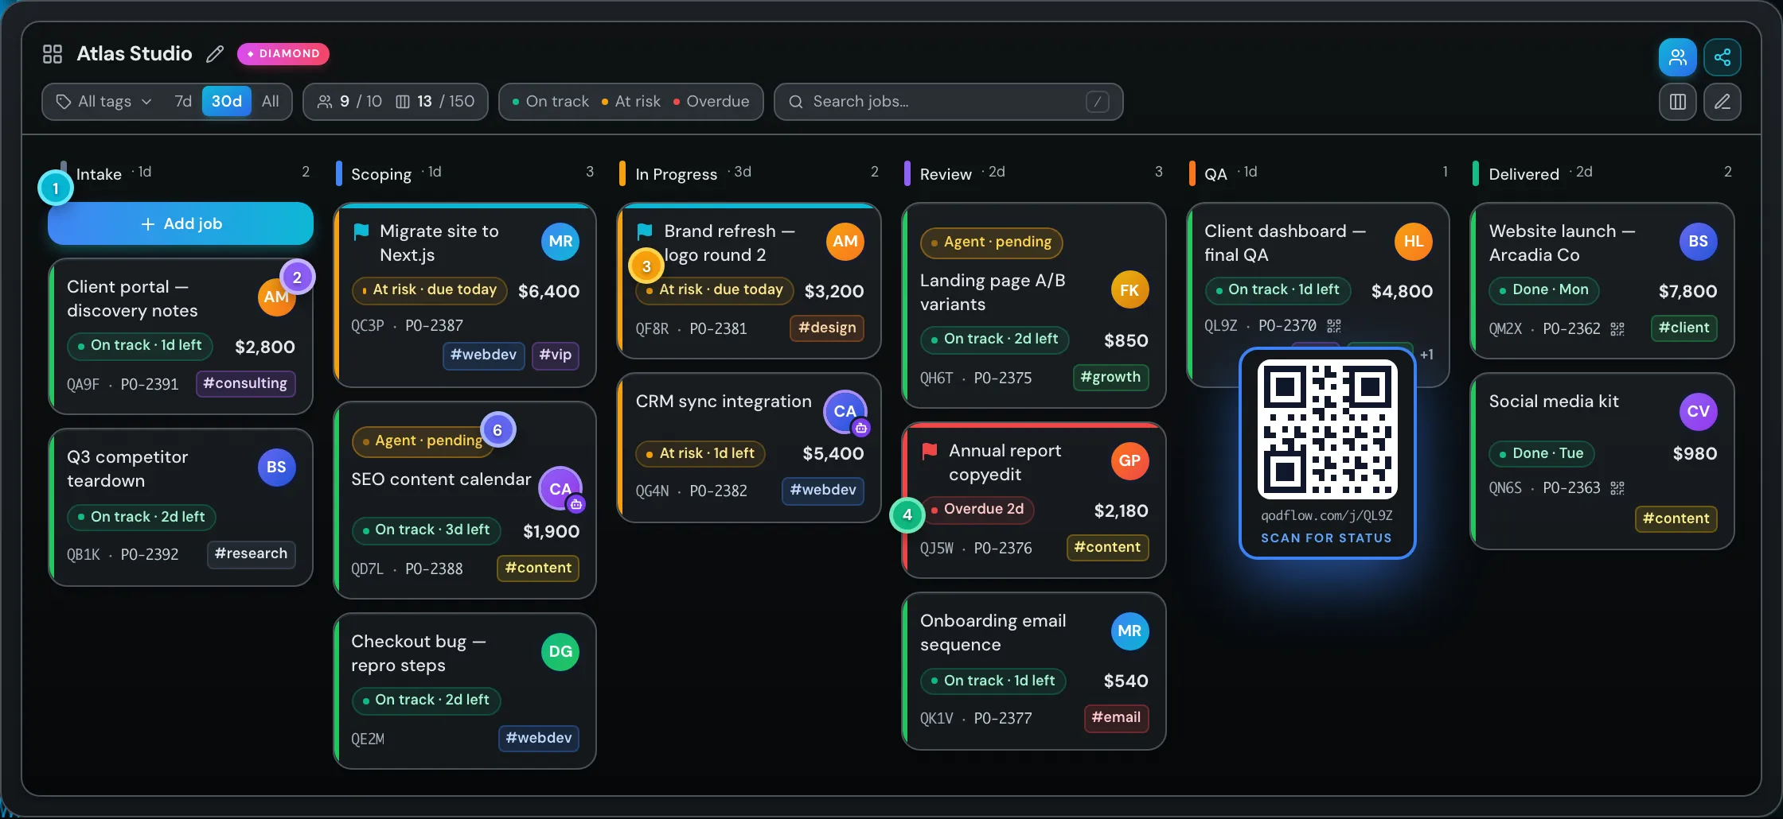
Task: Click the QR code image in popup
Action: pos(1327,429)
